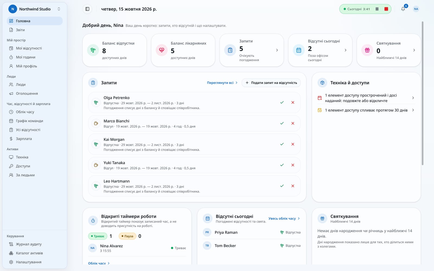Open Зарплата in sidebar

[35, 139]
